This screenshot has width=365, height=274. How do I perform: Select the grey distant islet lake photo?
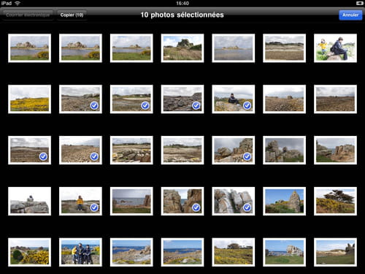pos(234,48)
